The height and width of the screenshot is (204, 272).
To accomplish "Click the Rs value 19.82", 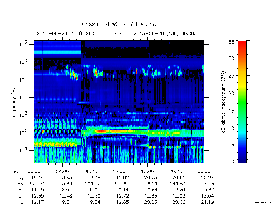I will click(x=122, y=177).
